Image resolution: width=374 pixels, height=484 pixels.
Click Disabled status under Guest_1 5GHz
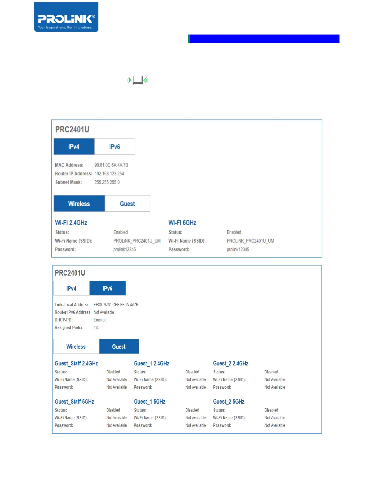pos(192,410)
